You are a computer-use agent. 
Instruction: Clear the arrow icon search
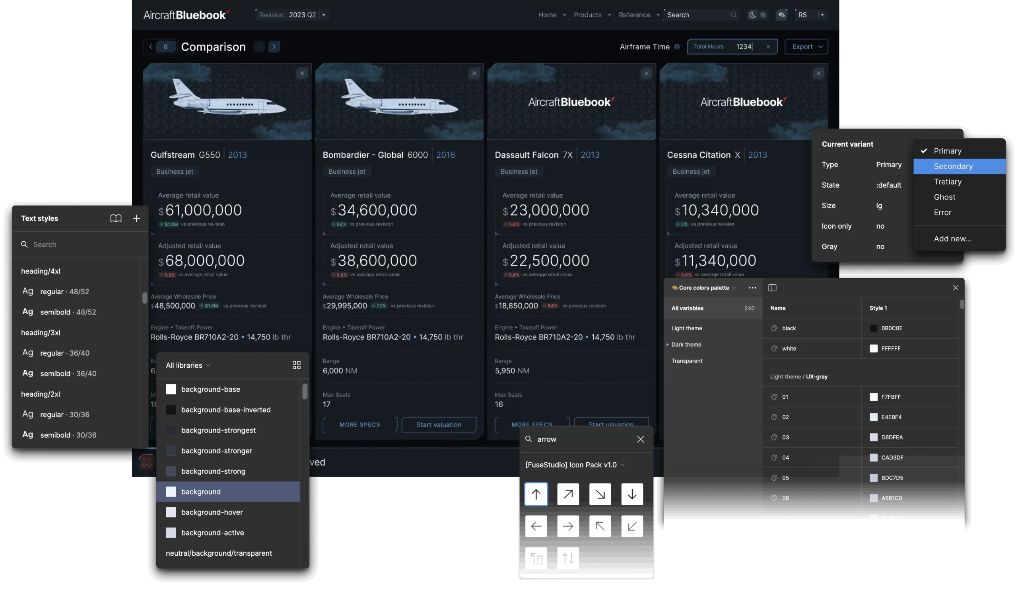click(640, 439)
